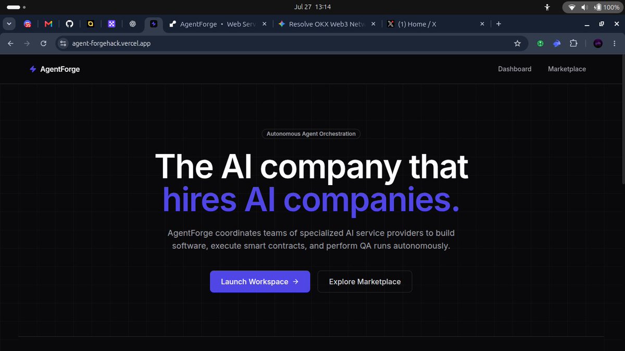Reload the current page

[x=44, y=44]
